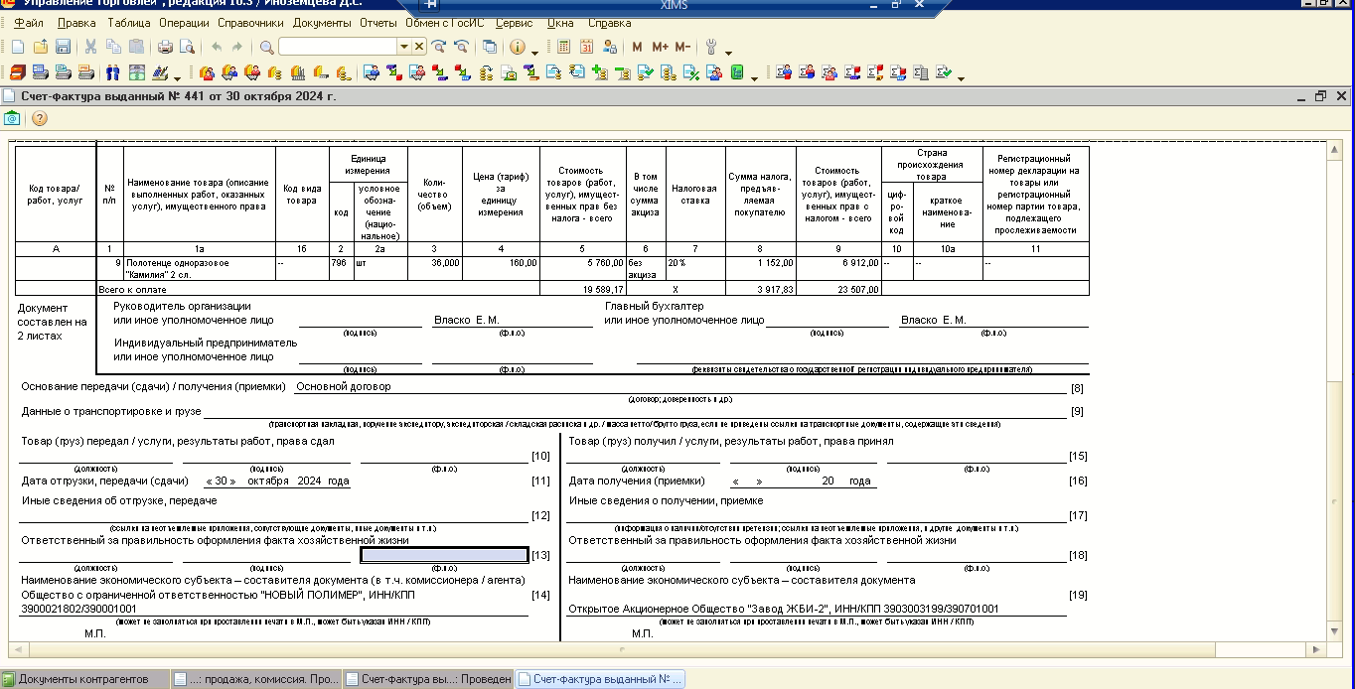Image resolution: width=1355 pixels, height=689 pixels.
Task: Open the Обмен с ГосИС menu
Action: click(447, 23)
